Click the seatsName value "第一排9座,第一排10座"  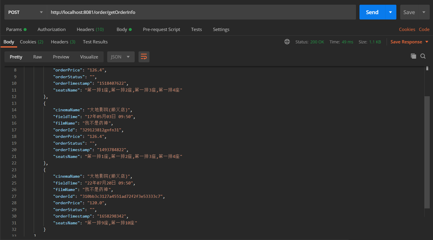click(111, 223)
